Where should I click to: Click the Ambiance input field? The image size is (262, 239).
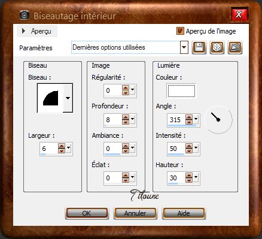[113, 149]
